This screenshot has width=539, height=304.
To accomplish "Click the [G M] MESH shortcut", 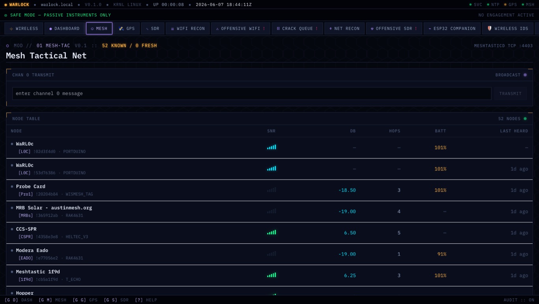I will tap(52, 300).
